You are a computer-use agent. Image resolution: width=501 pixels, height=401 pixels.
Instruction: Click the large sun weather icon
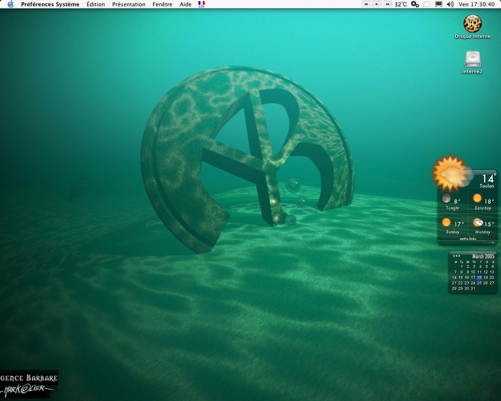pos(451,173)
